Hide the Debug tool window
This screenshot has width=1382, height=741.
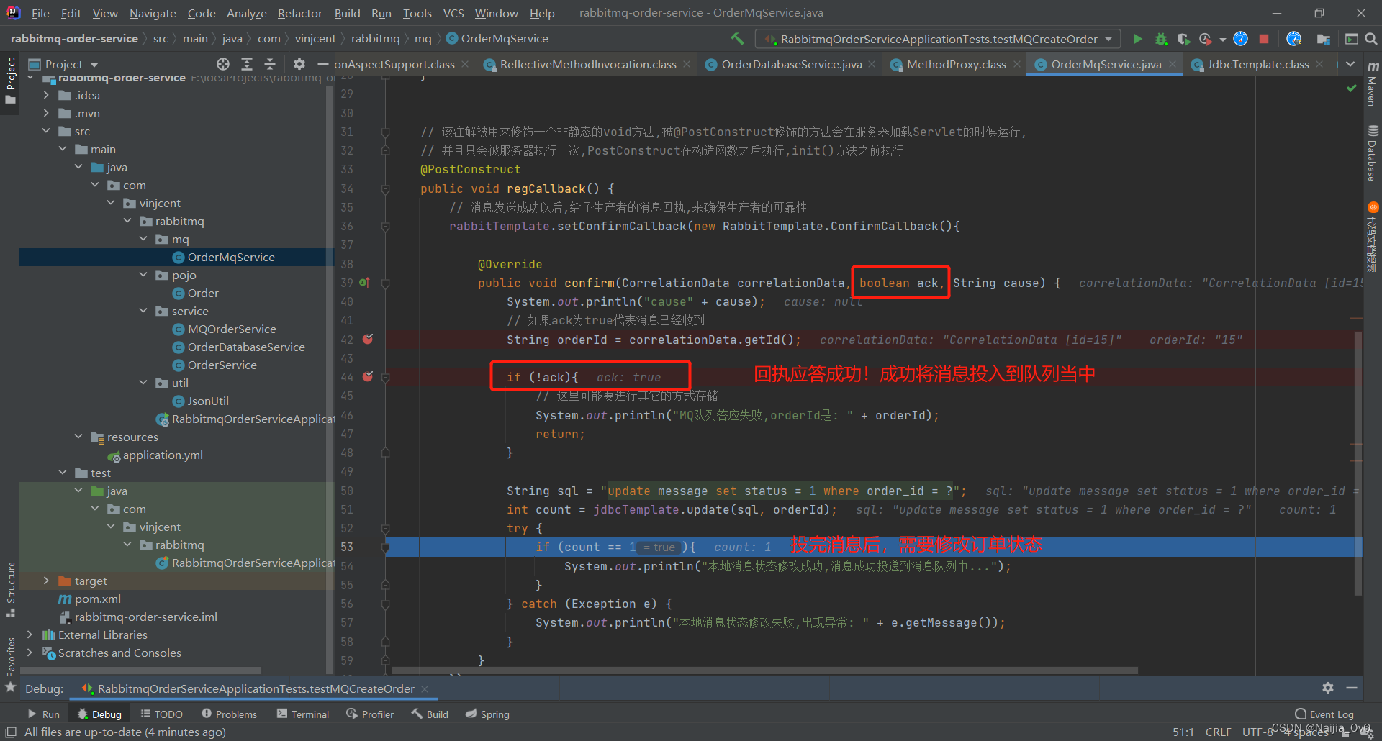[1352, 688]
